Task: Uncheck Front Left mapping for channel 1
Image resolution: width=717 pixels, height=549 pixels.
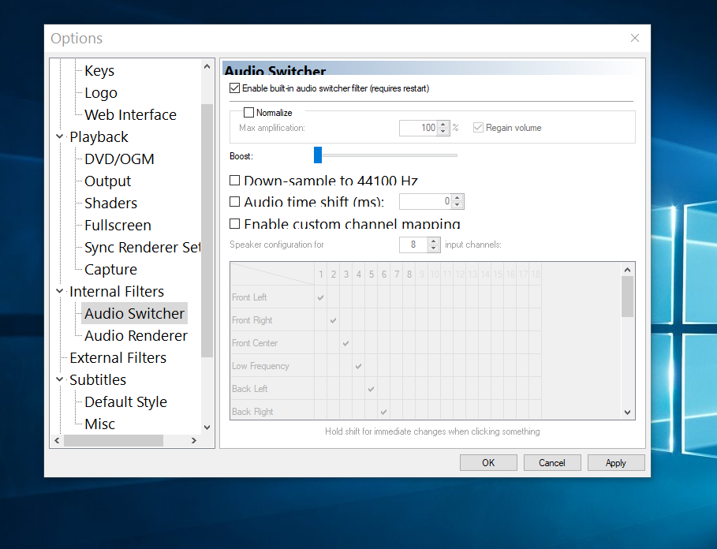Action: [x=319, y=297]
